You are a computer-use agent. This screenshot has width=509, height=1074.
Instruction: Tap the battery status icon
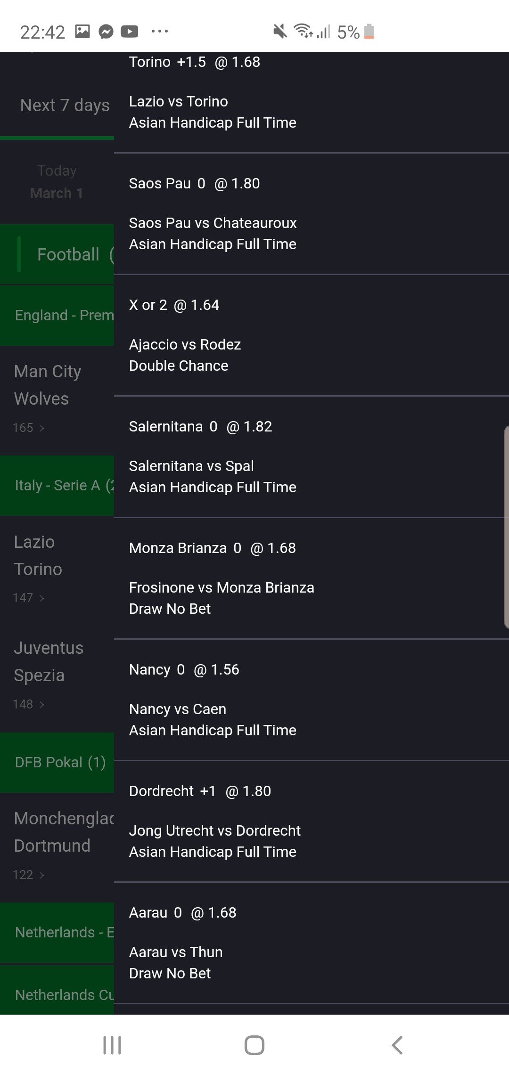[x=369, y=32]
